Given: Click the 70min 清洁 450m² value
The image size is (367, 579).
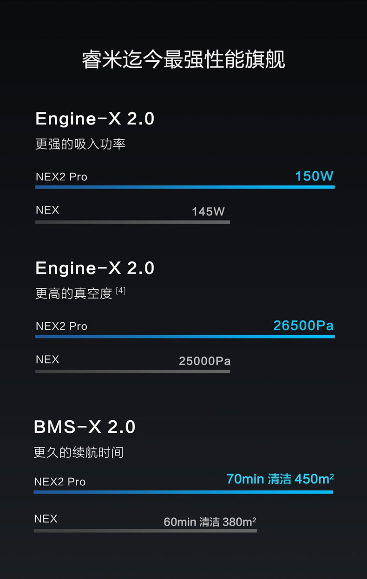Looking at the screenshot, I should coord(280,479).
